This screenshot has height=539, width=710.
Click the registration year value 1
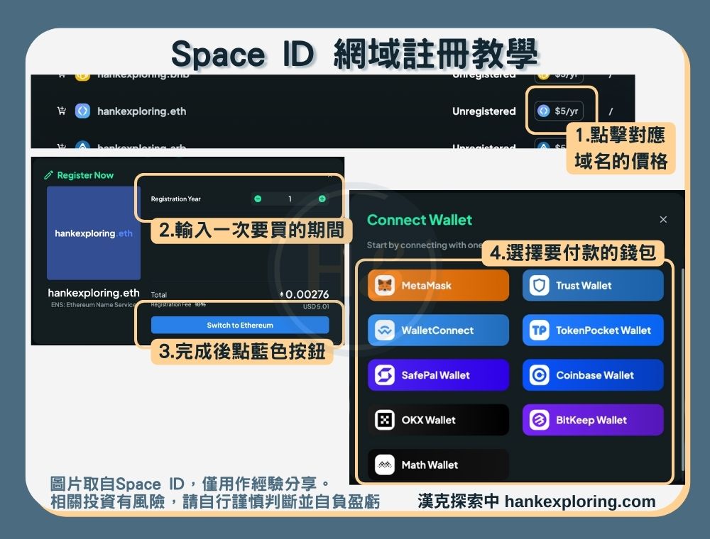click(x=290, y=199)
